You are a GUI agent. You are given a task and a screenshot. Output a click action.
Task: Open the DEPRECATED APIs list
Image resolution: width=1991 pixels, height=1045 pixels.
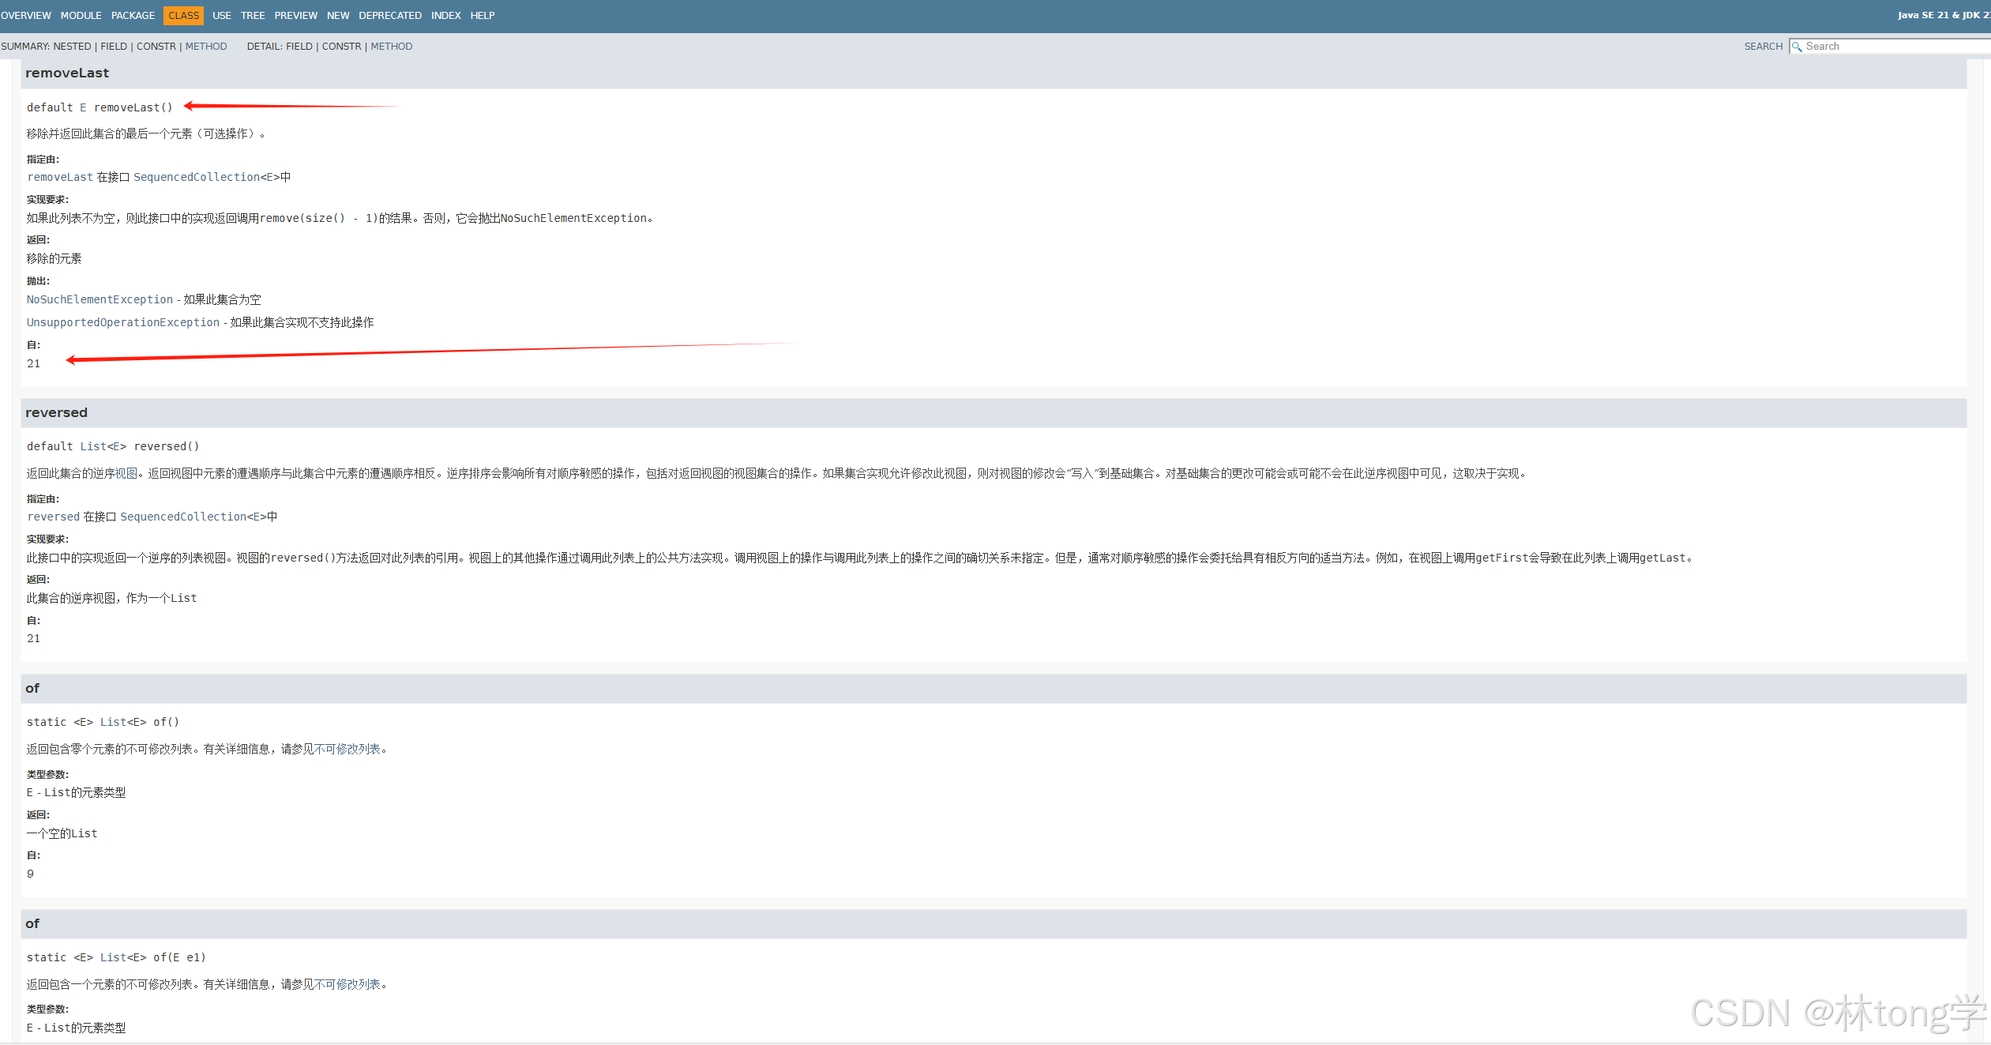390,15
